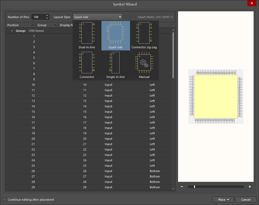Choose the Quad side layout icon
259x205 pixels.
115,33
